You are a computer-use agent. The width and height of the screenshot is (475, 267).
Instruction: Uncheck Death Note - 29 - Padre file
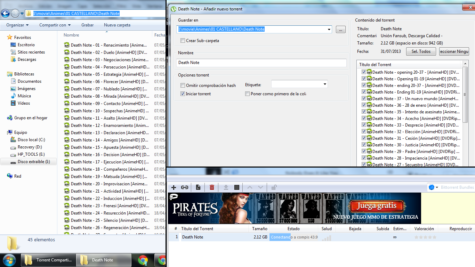[364, 151]
